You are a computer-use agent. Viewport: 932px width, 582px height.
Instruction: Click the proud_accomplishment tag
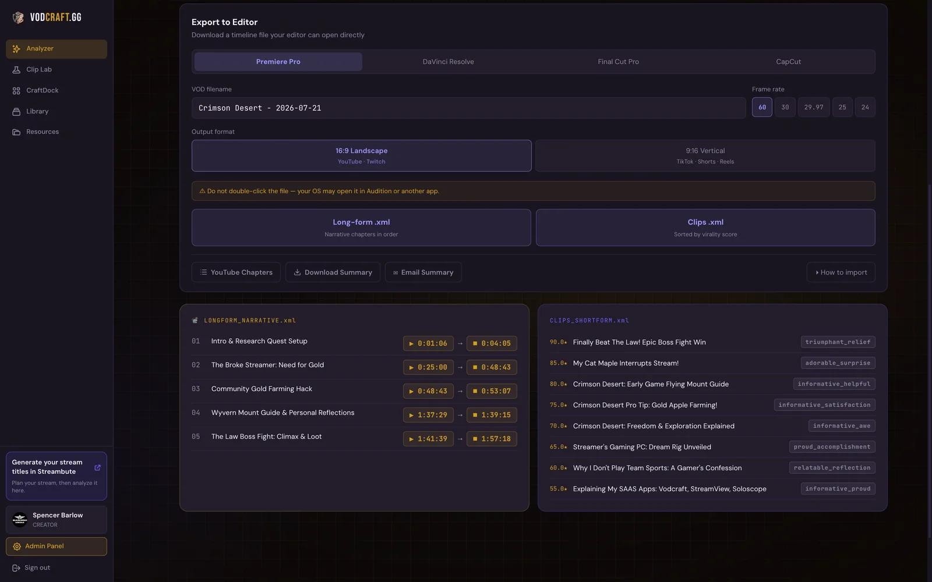tap(832, 447)
